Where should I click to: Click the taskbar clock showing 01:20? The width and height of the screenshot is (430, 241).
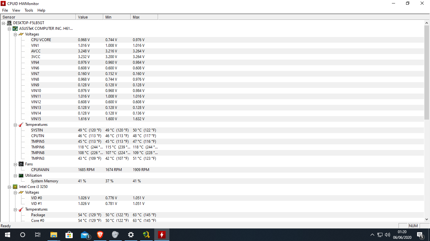402,235
